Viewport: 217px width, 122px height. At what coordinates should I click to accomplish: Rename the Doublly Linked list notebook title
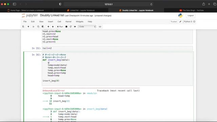52,15
